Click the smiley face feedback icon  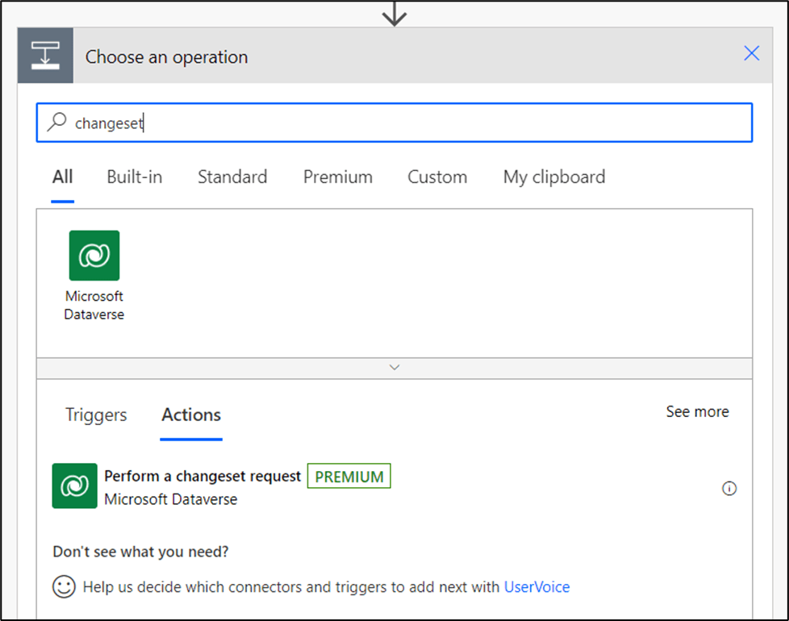[64, 586]
